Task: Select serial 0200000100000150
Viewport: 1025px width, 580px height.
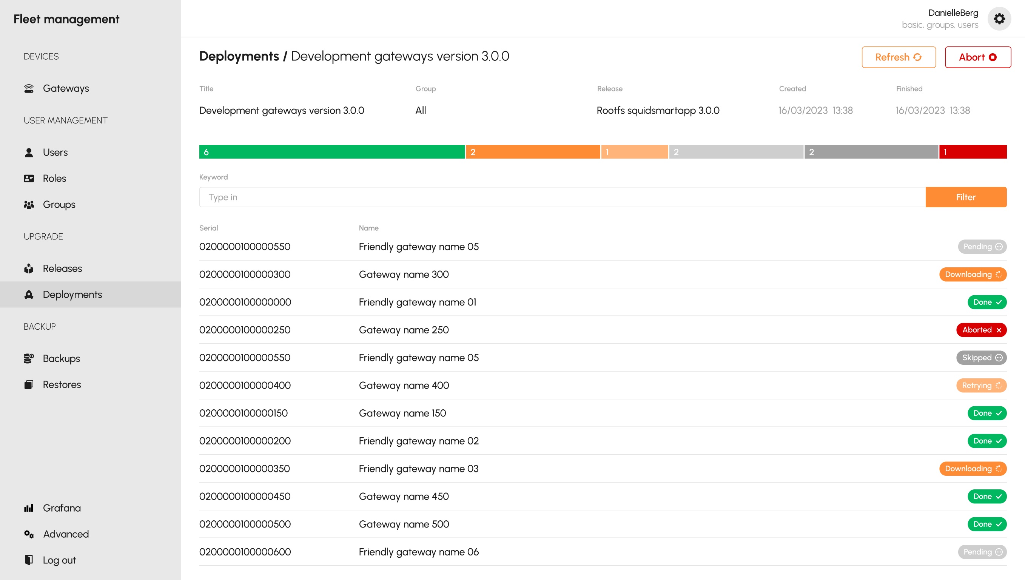Action: pos(243,413)
